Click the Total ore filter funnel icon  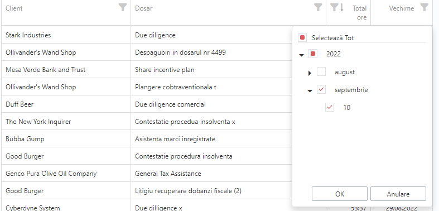(x=334, y=7)
